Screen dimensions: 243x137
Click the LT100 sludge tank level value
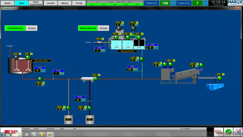coord(38,70)
